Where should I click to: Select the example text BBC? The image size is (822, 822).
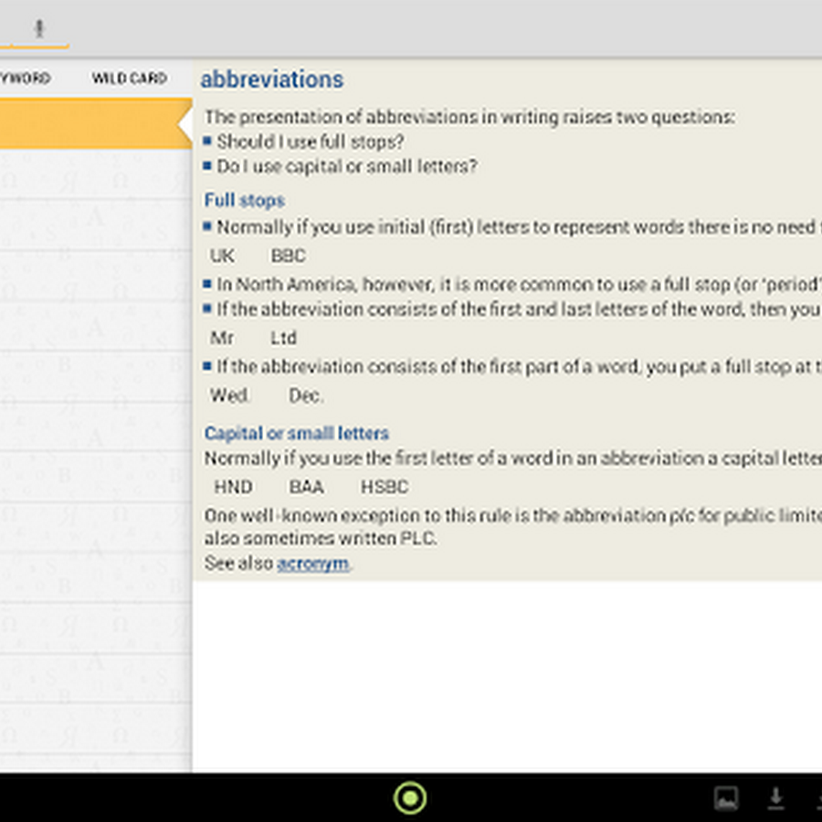coord(289,256)
